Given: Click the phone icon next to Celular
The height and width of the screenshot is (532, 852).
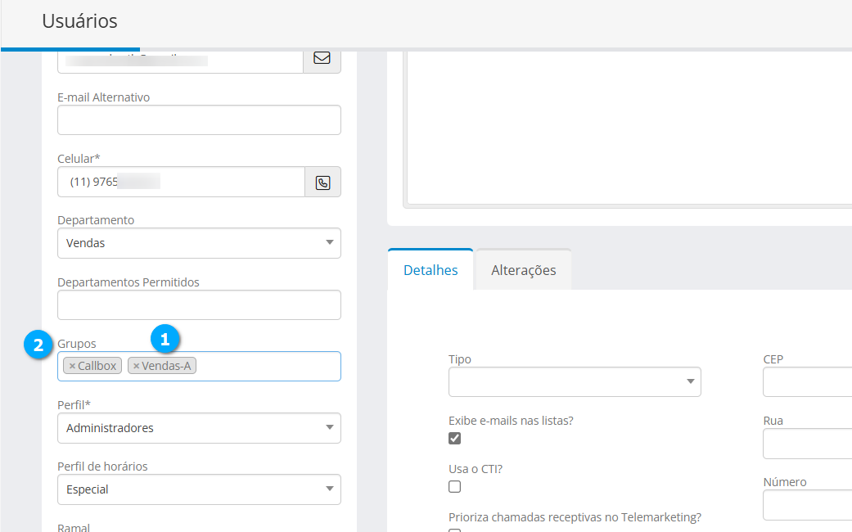Looking at the screenshot, I should [x=322, y=183].
